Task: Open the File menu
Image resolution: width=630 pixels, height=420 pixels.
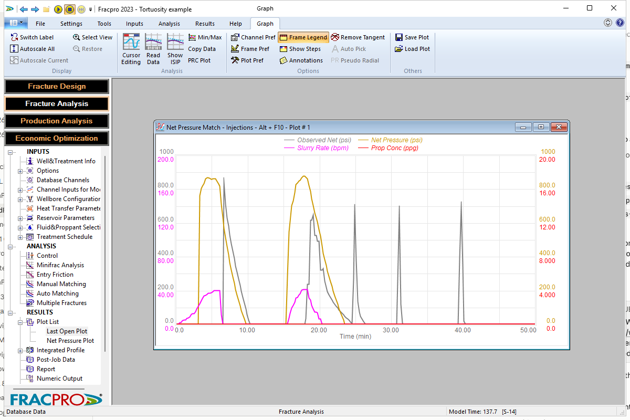Action: coord(40,24)
